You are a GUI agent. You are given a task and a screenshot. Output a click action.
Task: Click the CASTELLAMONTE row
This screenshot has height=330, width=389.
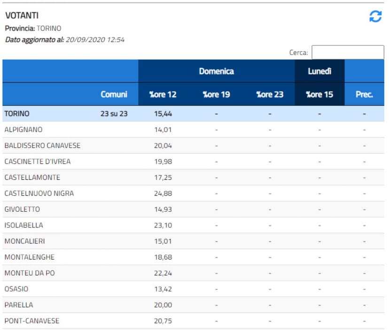click(x=32, y=177)
